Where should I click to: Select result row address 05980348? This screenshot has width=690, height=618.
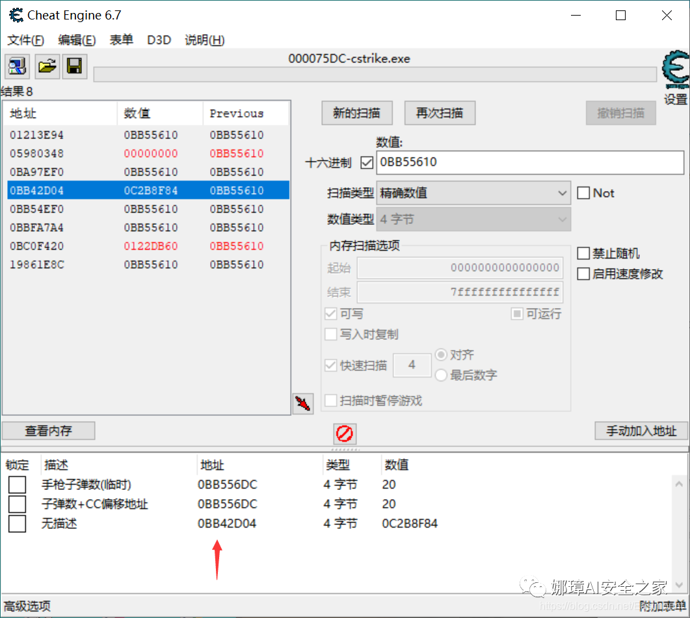click(x=148, y=153)
